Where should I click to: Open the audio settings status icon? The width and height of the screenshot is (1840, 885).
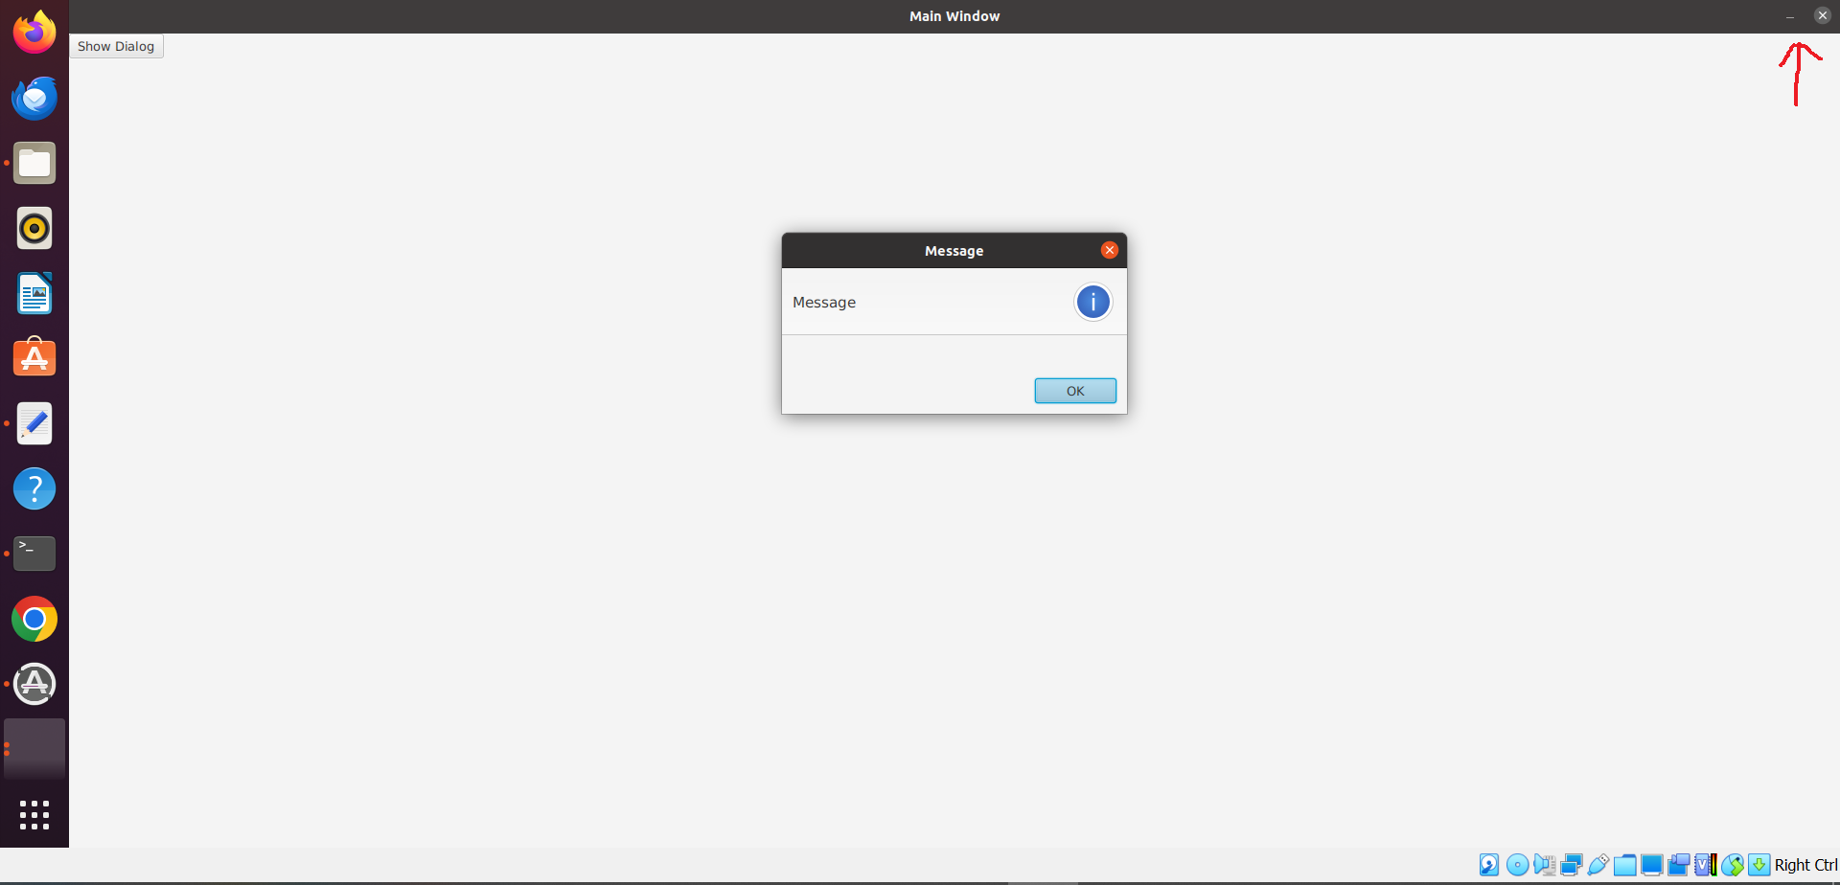point(1544,865)
